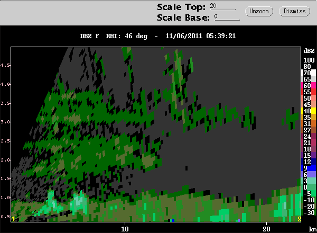The image size is (317, 233).
Task: Click the 100 dBZ legend value
Action: coord(309,60)
